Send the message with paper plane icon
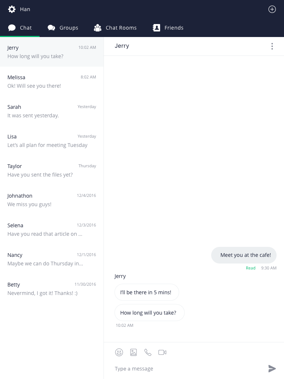The image size is (284, 379). pyautogui.click(x=272, y=369)
